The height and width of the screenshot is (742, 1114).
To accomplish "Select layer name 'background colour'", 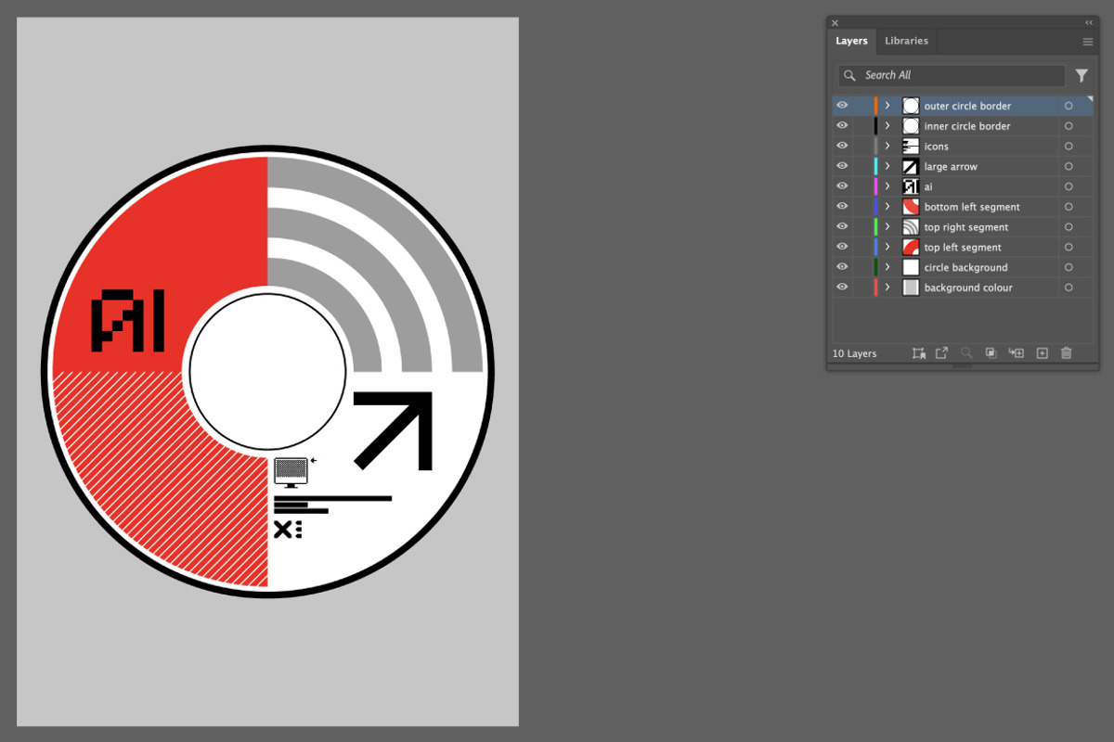I will point(968,288).
